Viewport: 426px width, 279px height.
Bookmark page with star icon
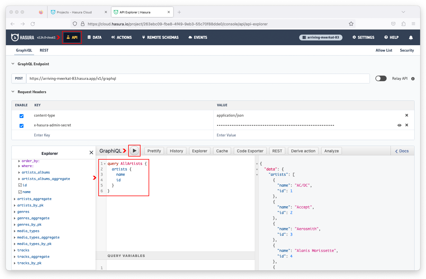pyautogui.click(x=351, y=24)
